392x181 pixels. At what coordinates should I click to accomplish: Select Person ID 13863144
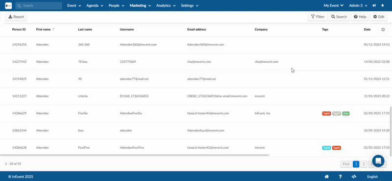19,130
